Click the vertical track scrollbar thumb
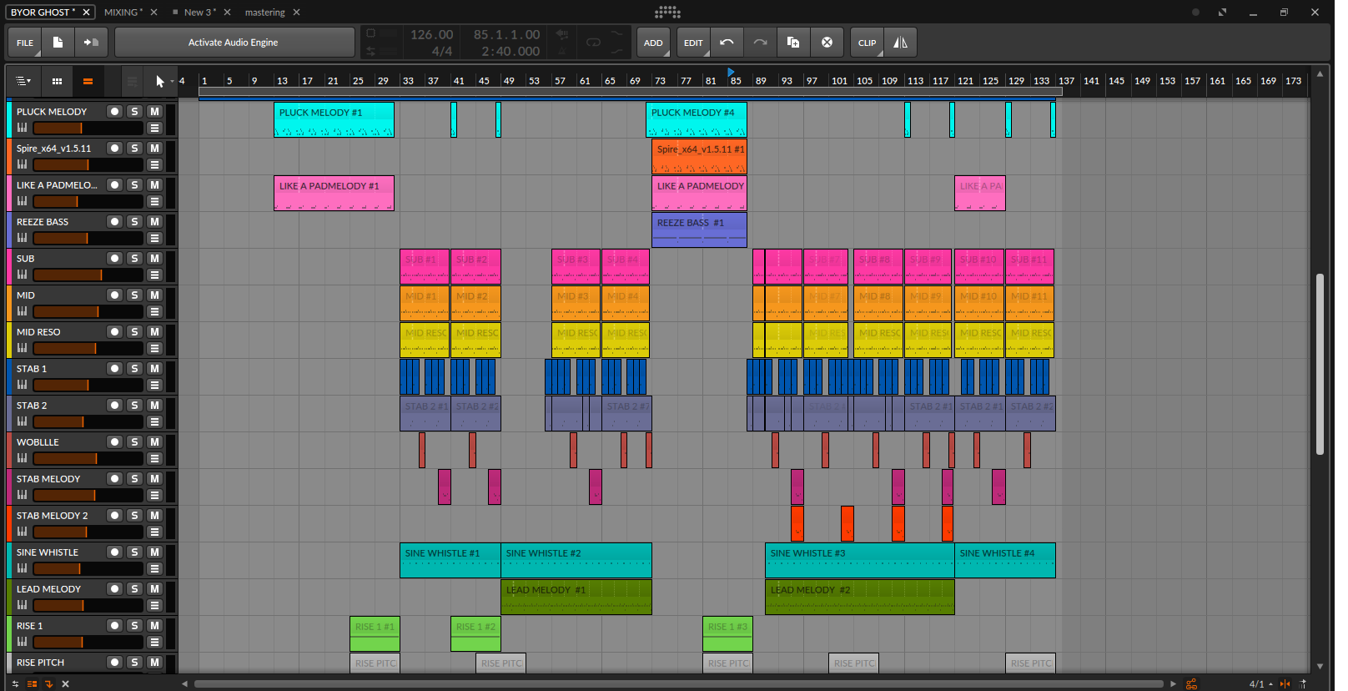This screenshot has height=691, width=1348. [x=1320, y=363]
